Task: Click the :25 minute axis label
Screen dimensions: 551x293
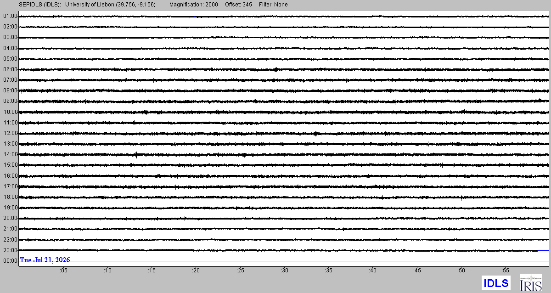Action: point(240,270)
